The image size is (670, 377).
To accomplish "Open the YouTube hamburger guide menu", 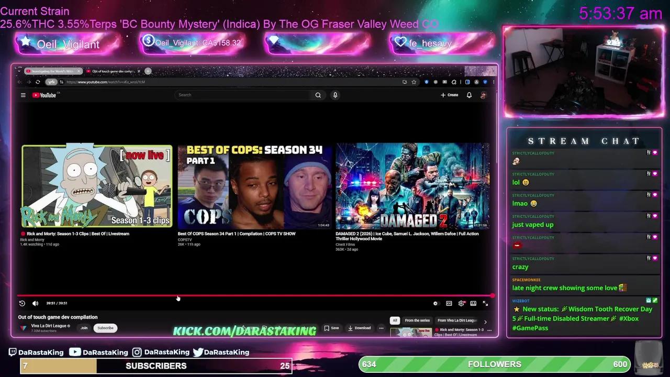I will tap(23, 95).
